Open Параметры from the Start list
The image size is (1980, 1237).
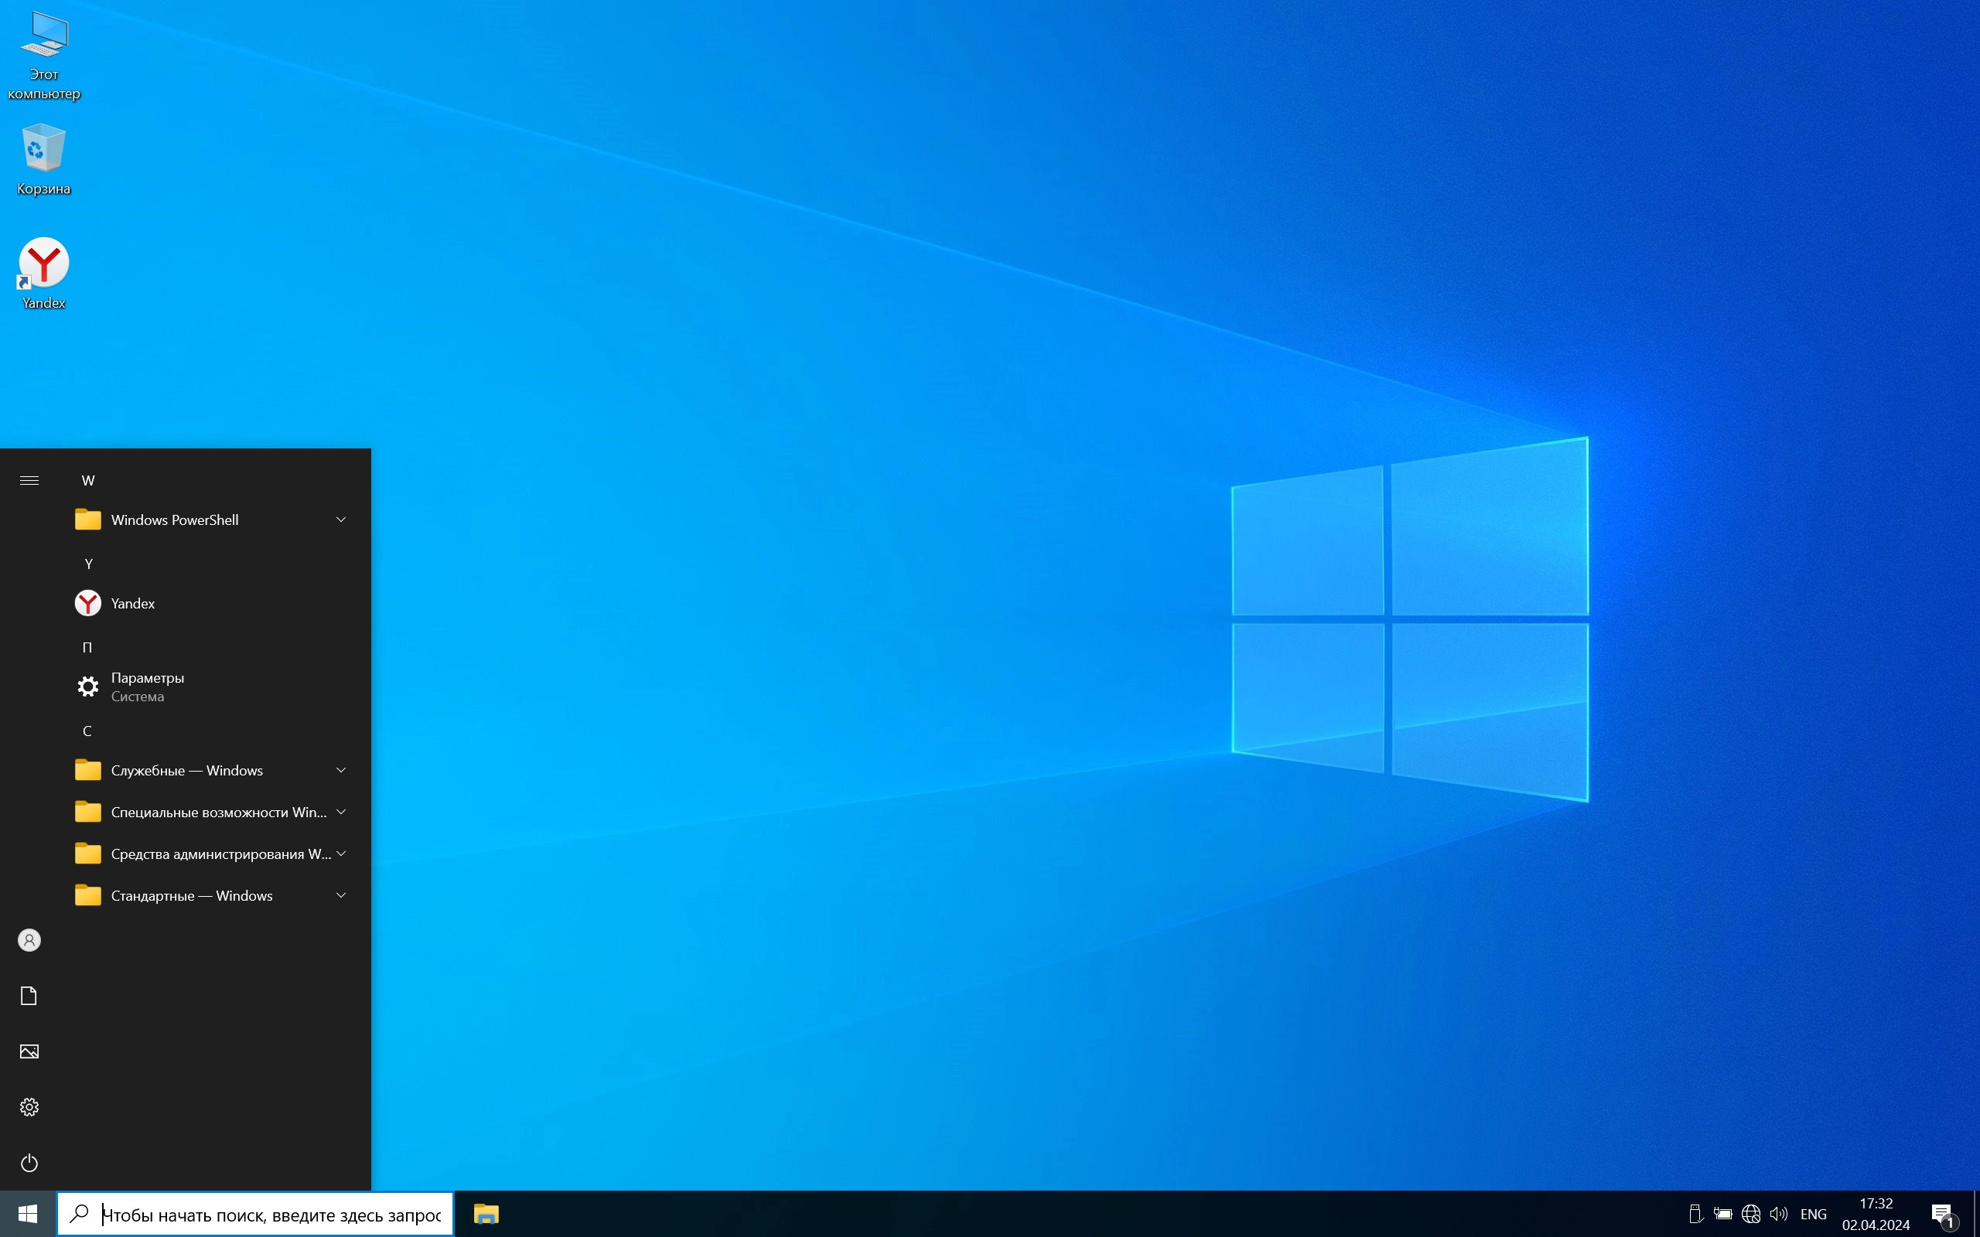point(147,687)
